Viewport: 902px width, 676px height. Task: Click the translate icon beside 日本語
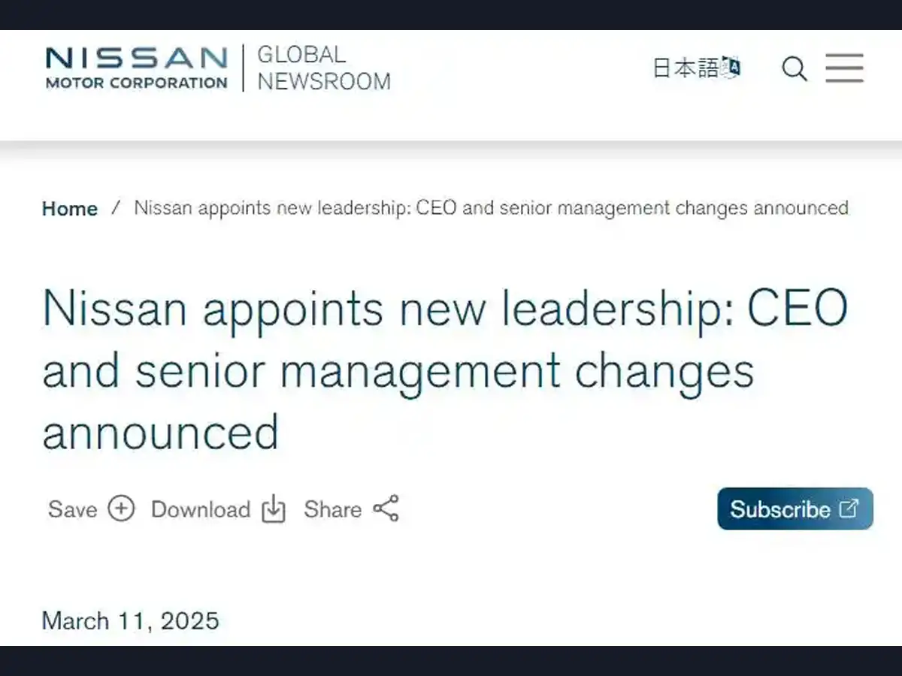(x=731, y=67)
